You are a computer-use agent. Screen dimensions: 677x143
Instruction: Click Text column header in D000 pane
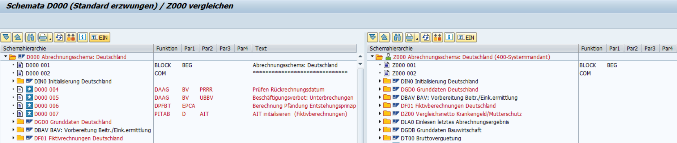pyautogui.click(x=305, y=48)
